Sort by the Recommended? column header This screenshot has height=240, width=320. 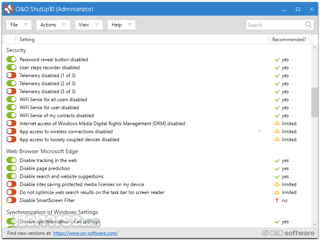[x=291, y=39]
